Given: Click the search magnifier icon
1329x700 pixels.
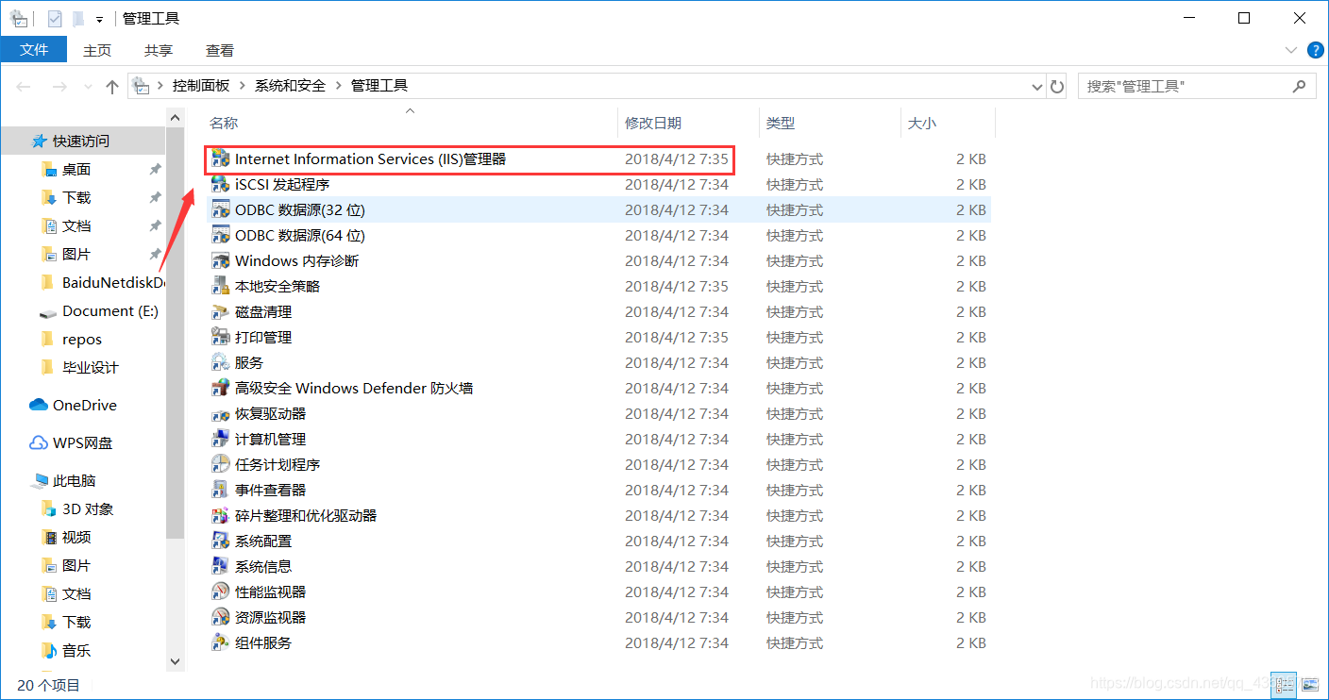Looking at the screenshot, I should point(1300,86).
